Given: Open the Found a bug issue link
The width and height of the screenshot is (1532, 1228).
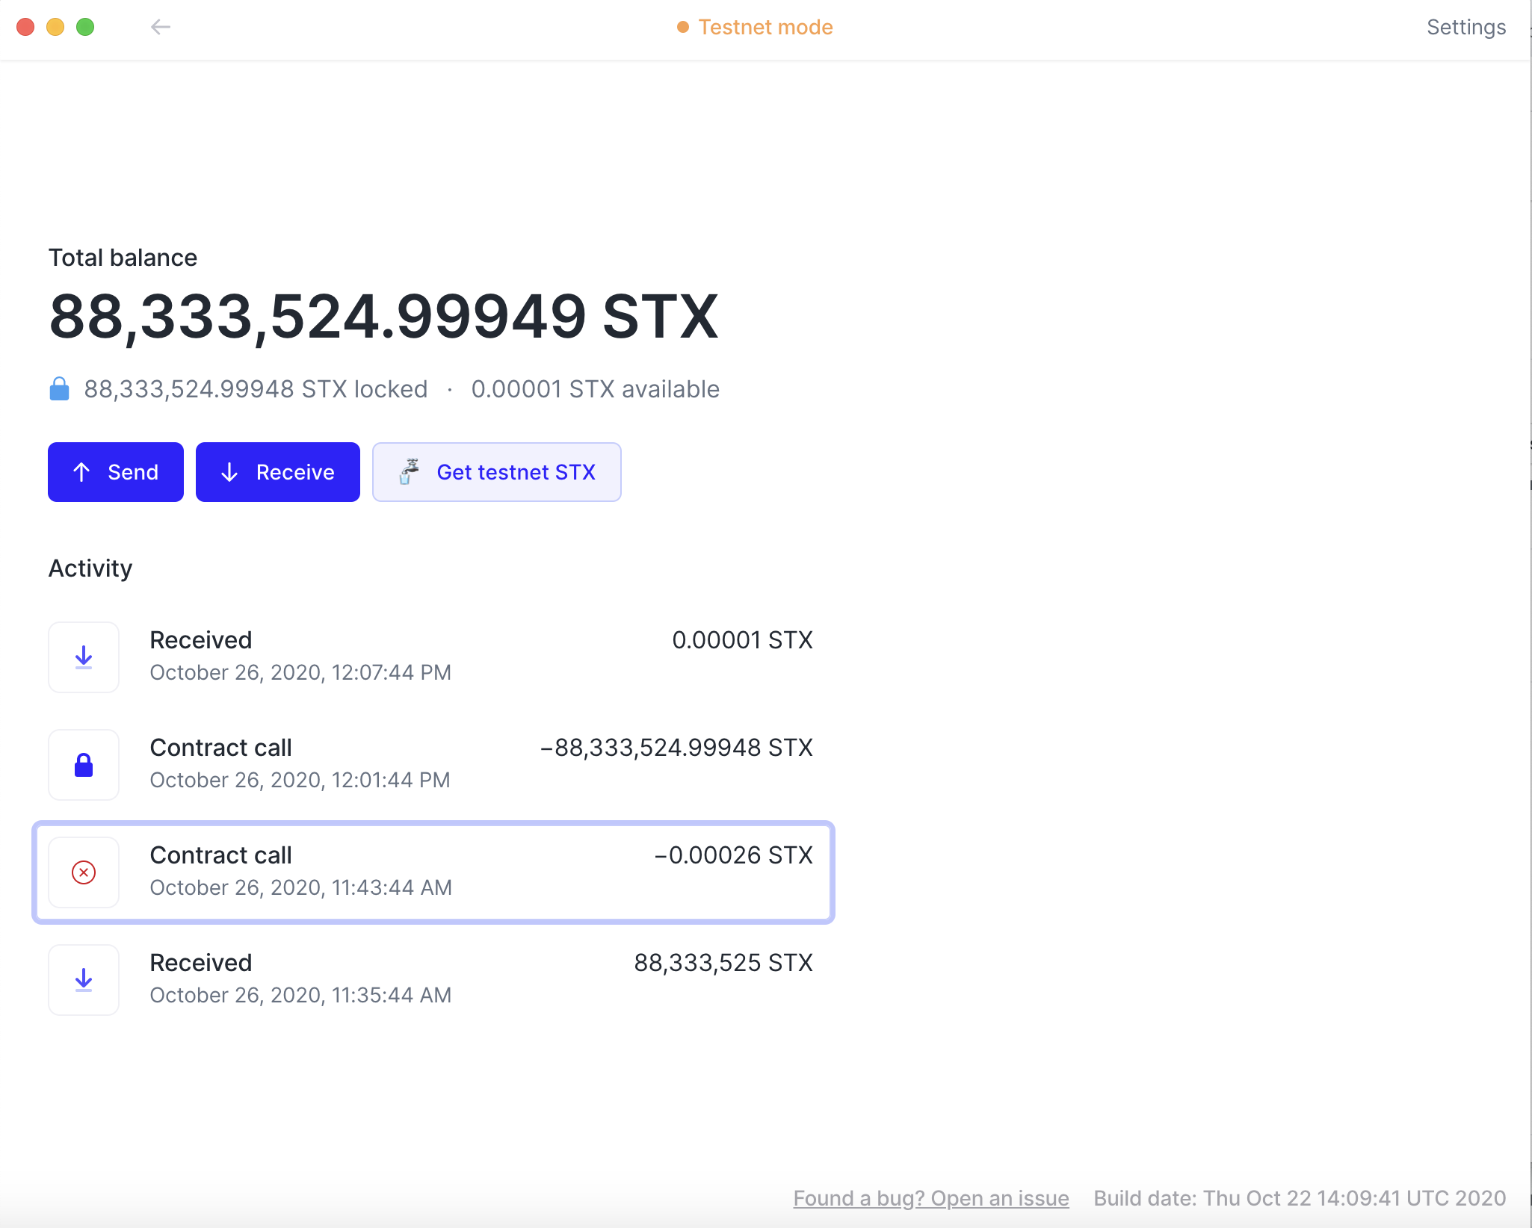Looking at the screenshot, I should (x=930, y=1198).
